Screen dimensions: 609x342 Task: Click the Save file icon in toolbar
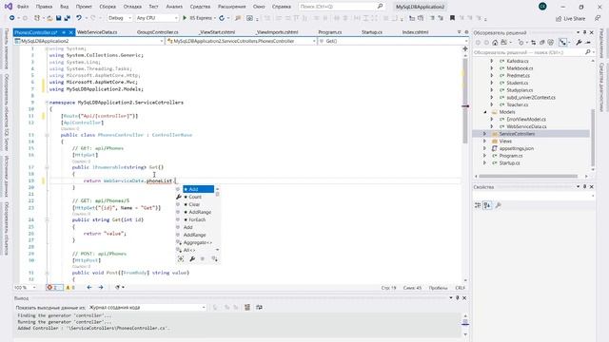click(x=59, y=18)
